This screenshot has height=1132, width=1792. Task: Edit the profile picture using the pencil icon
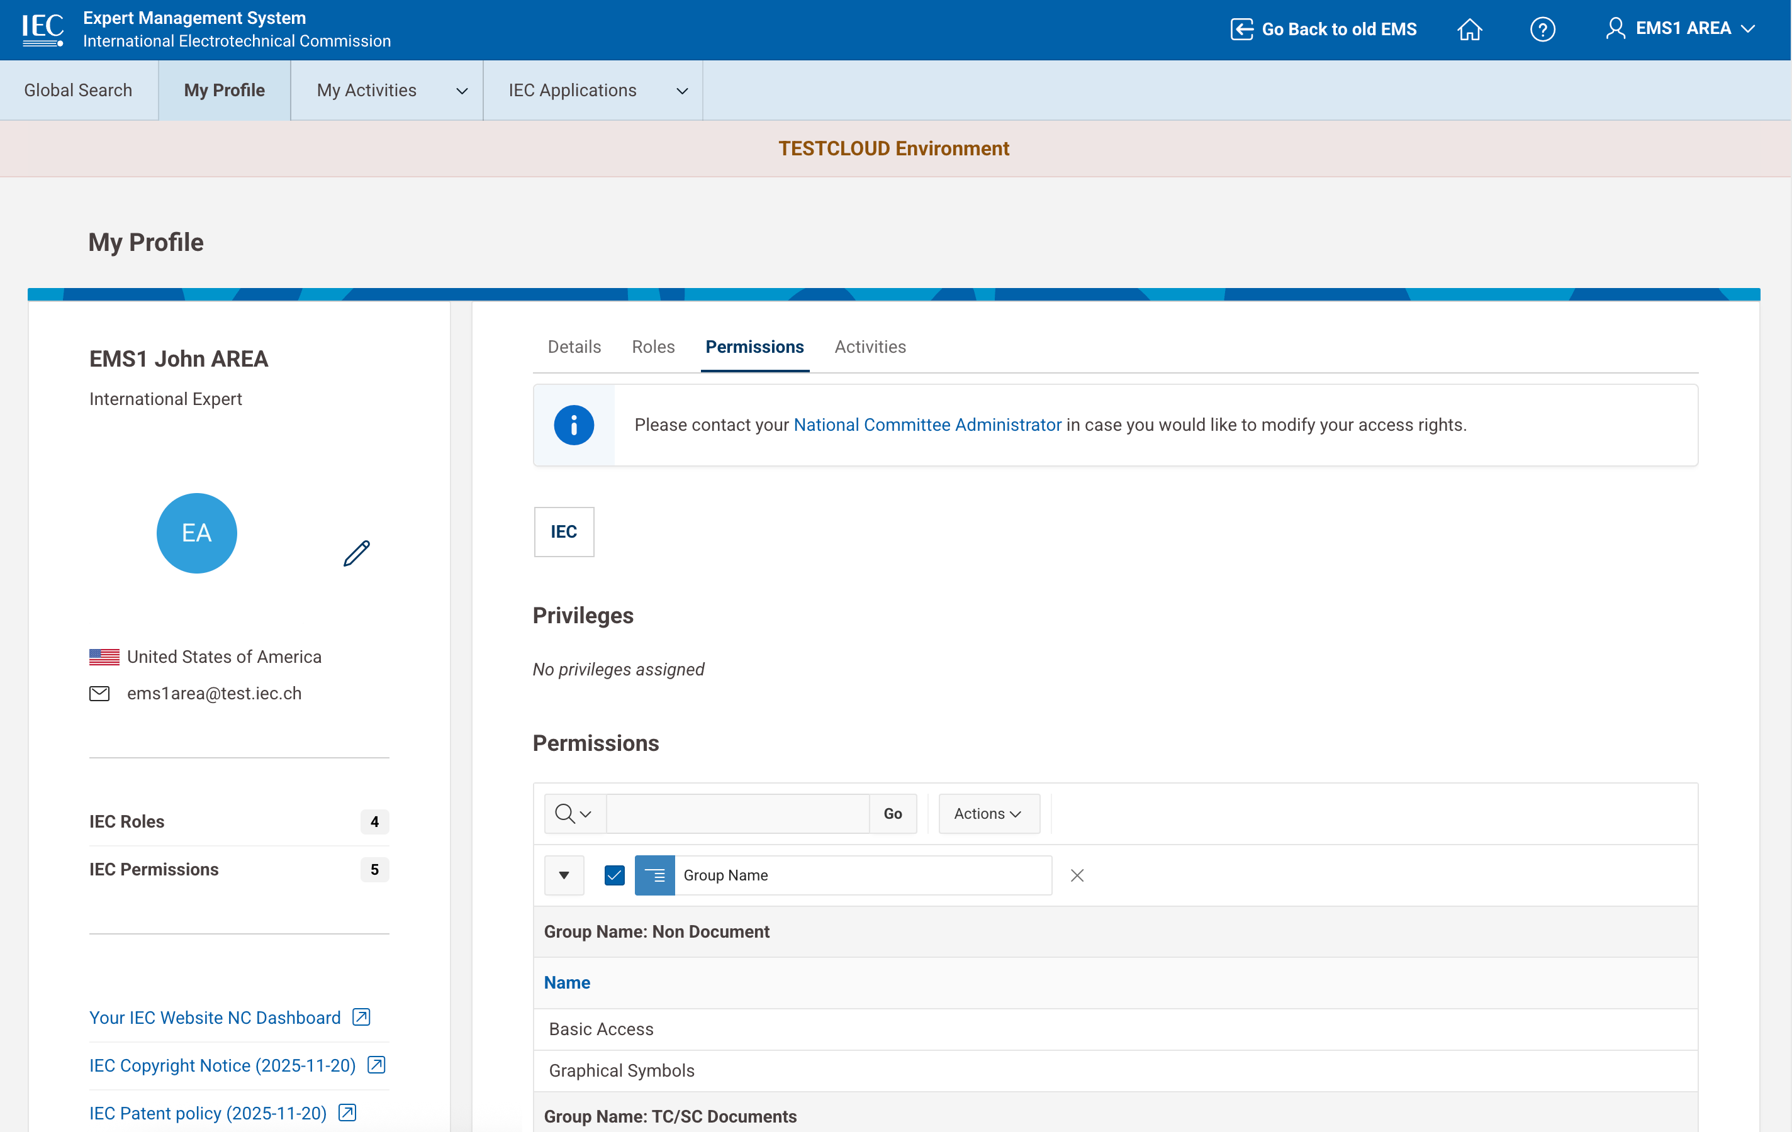pyautogui.click(x=356, y=553)
